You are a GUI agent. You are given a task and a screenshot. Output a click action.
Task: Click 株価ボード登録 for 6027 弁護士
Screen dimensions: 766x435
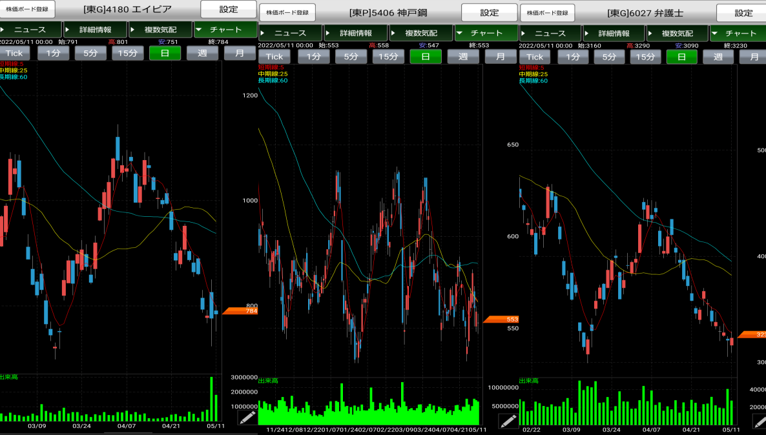[548, 12]
